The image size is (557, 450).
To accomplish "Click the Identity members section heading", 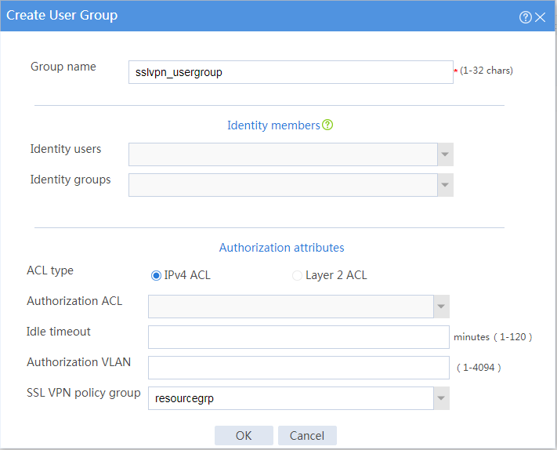I will pos(273,125).
